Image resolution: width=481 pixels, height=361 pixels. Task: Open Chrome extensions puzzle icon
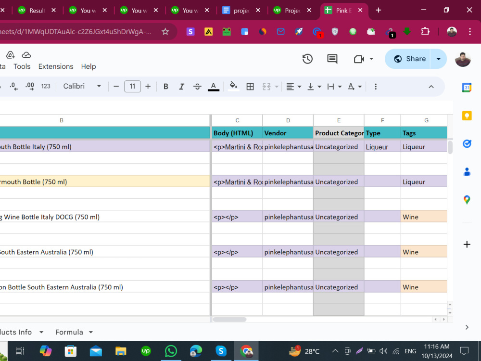click(425, 31)
